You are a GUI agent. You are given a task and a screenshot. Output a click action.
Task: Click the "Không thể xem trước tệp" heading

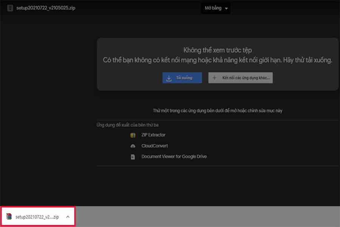pos(217,50)
